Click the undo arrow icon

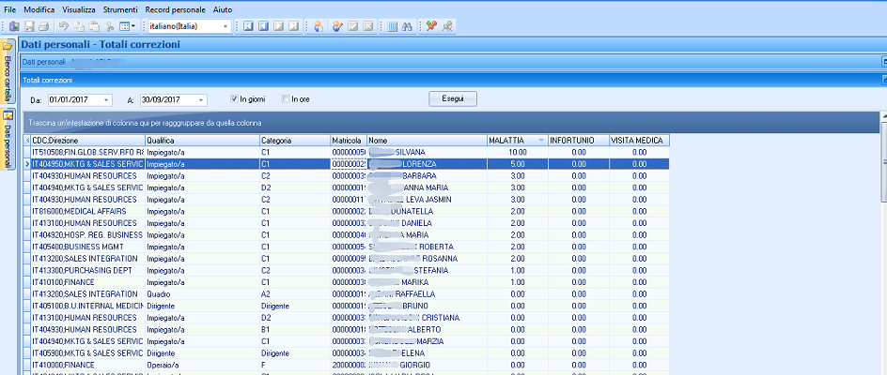[63, 26]
